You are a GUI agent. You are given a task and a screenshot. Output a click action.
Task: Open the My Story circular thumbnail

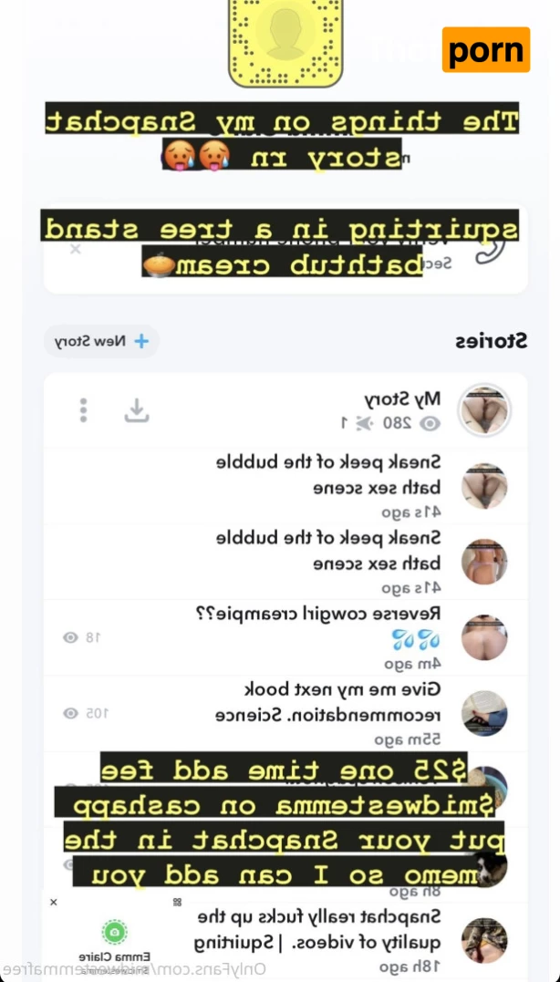[484, 410]
